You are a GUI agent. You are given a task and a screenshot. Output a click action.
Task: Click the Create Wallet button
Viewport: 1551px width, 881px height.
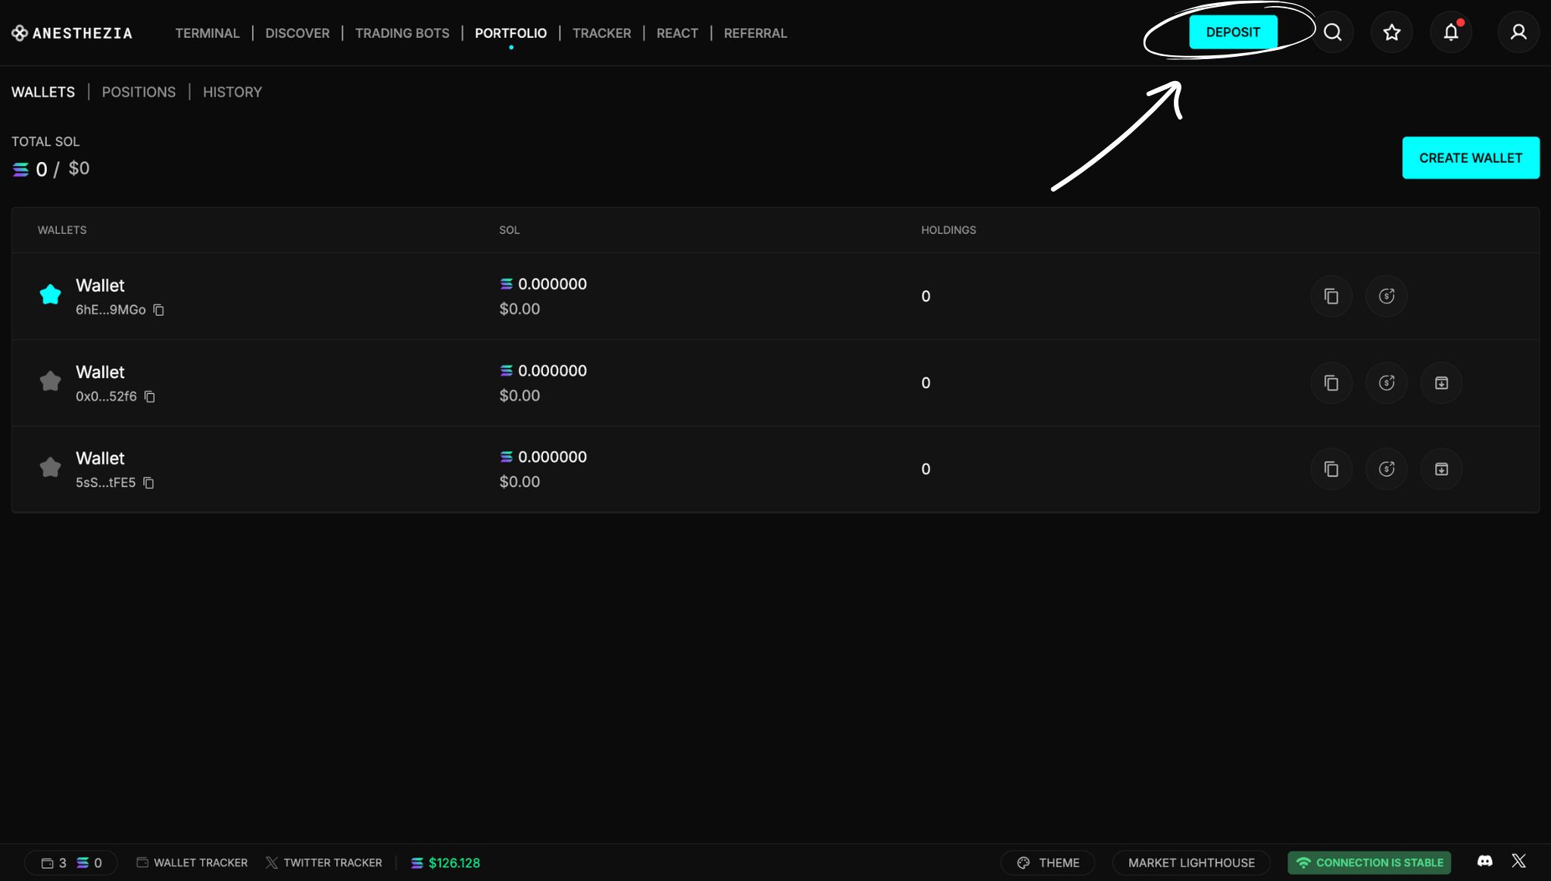1470,158
